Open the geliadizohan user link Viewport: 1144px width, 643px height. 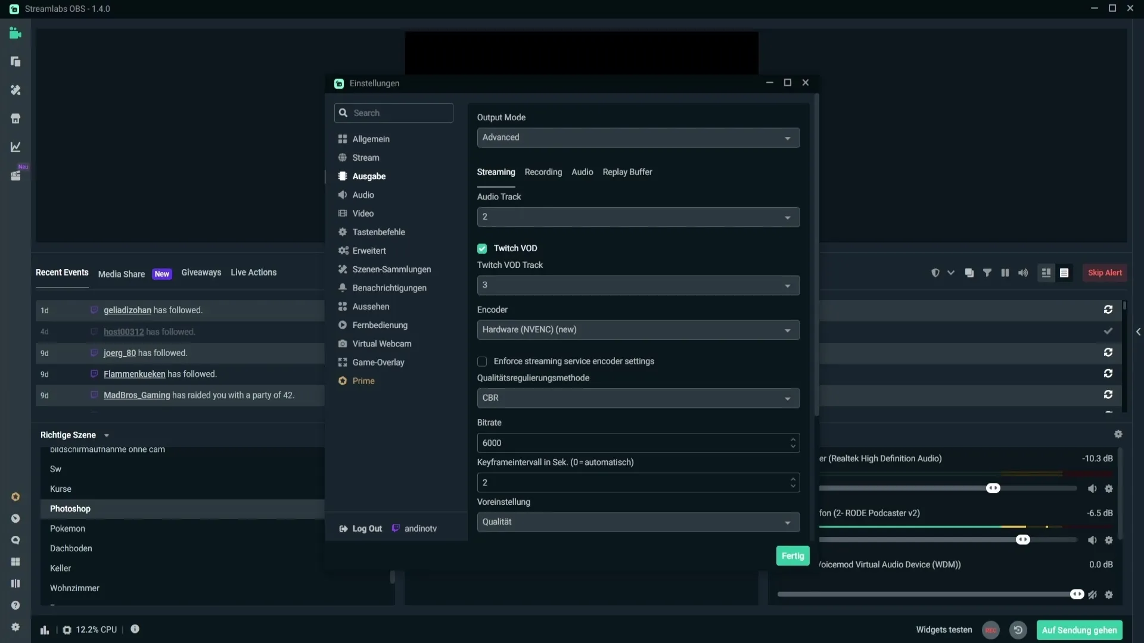tap(128, 310)
